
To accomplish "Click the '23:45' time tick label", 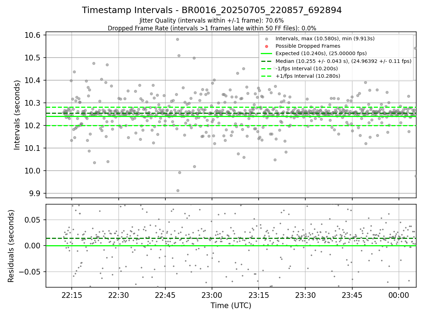I will tap(352, 295).
